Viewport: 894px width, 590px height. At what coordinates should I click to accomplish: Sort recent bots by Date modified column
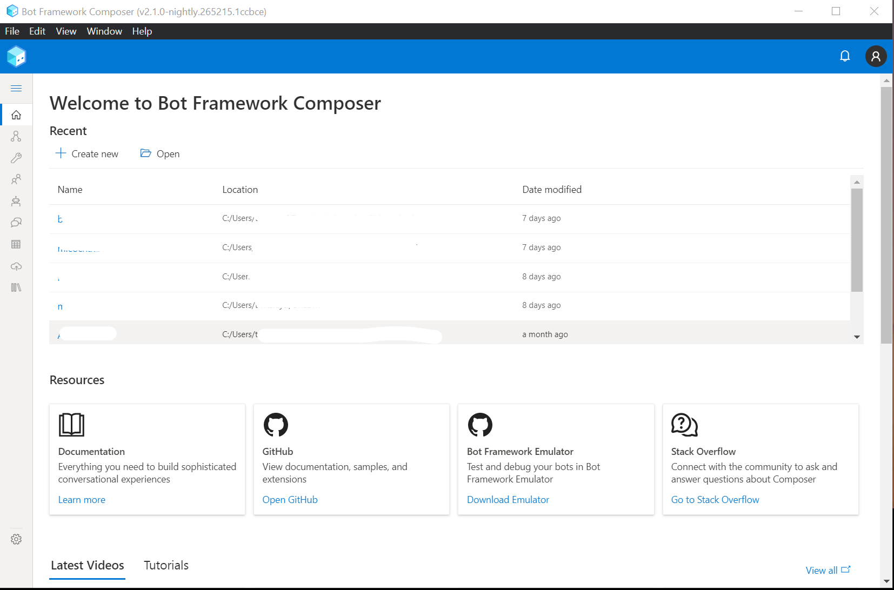pos(552,190)
